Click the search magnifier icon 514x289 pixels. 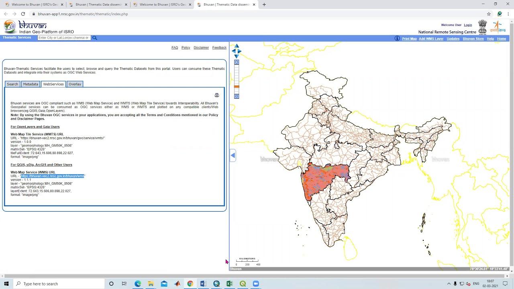[x=95, y=38]
